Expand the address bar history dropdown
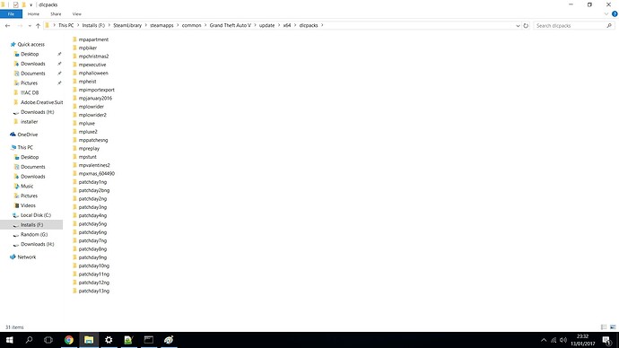Image resolution: width=619 pixels, height=348 pixels. coord(518,26)
